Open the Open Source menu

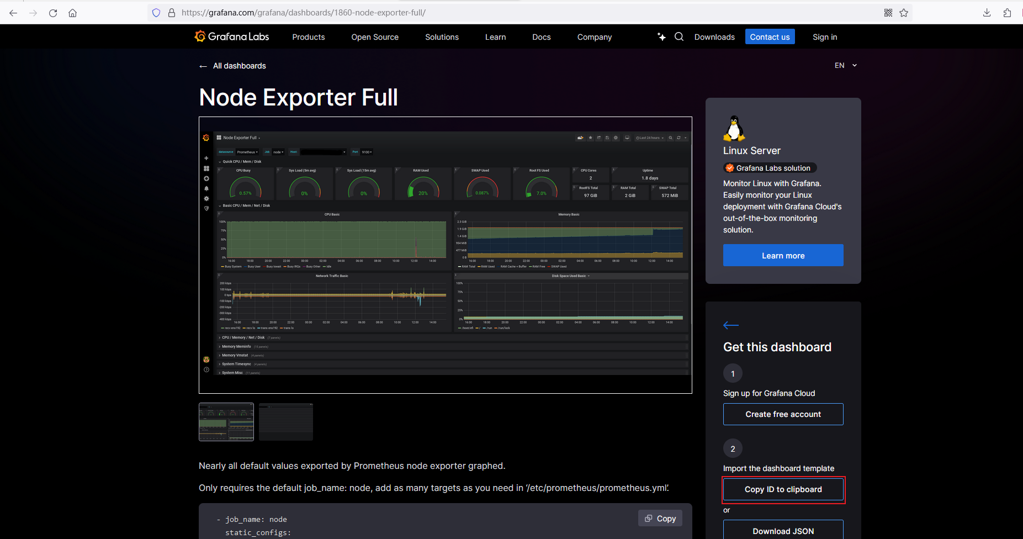click(x=375, y=37)
